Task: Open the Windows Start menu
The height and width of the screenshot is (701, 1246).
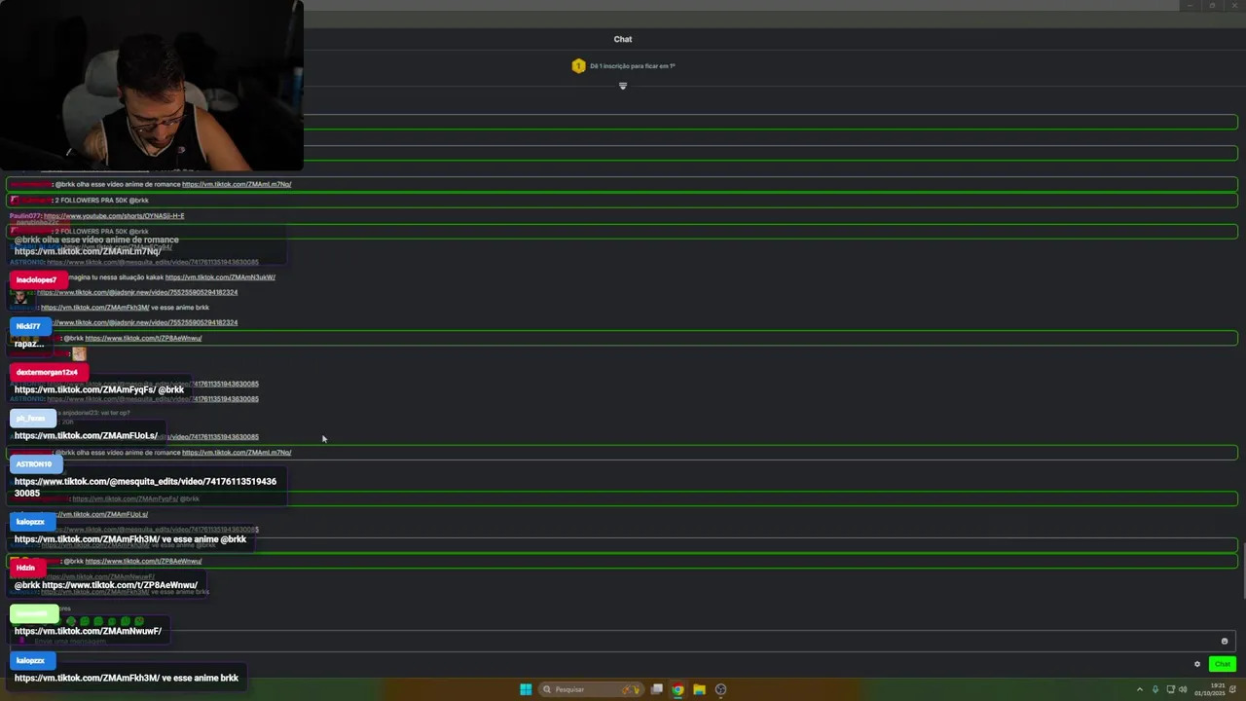Action: coord(526,689)
